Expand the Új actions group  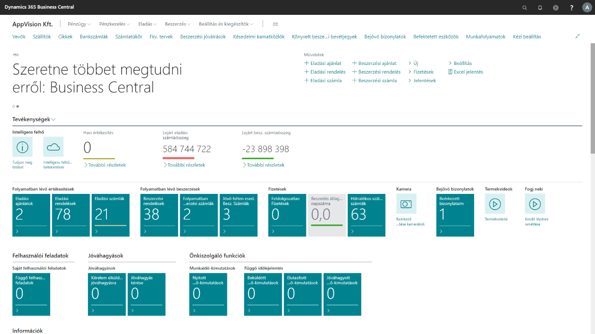click(413, 63)
